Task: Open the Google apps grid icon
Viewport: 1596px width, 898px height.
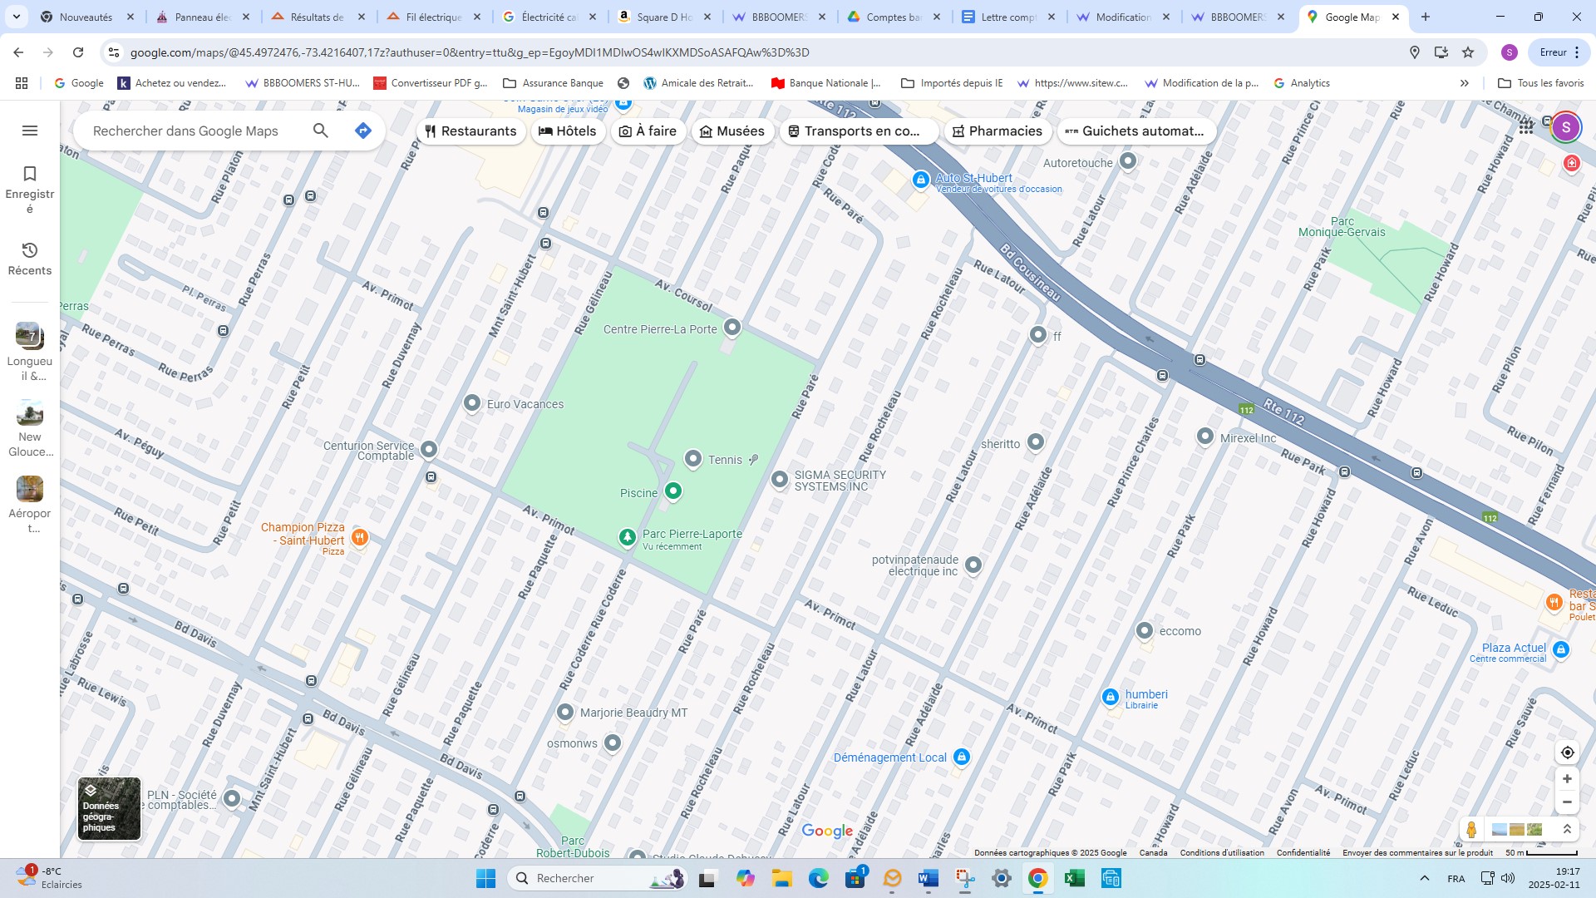Action: click(x=1526, y=127)
